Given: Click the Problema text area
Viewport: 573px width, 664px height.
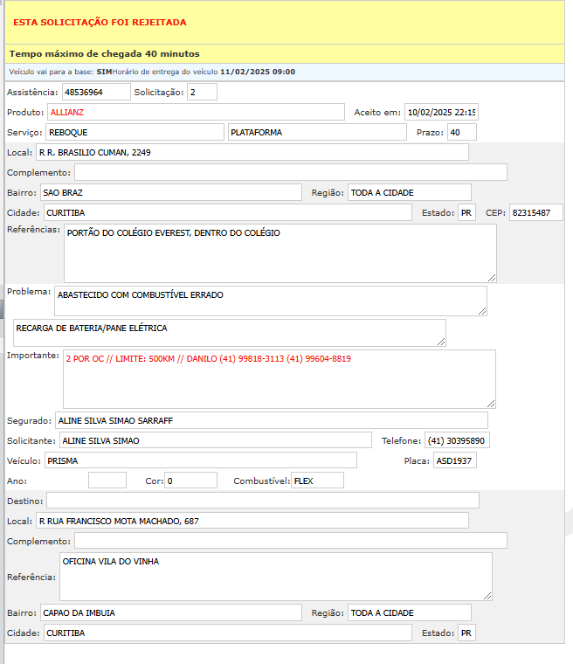Looking at the screenshot, I should point(270,300).
